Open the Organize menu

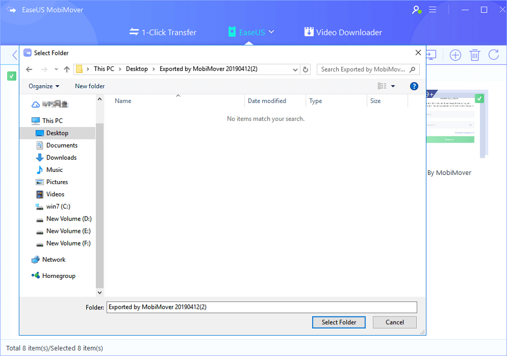click(44, 86)
